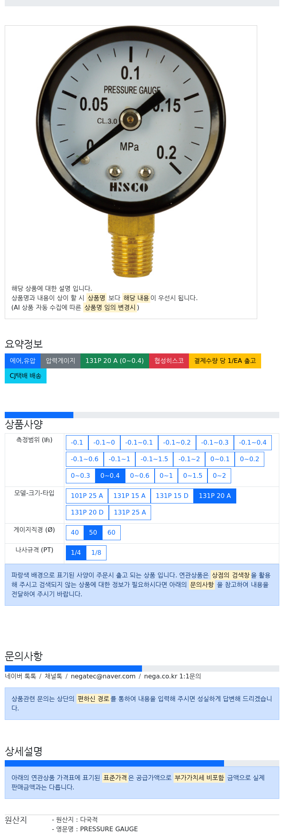This screenshot has width=284, height=834.
Task: Click the pressure gauge product image
Action: pos(131,152)
